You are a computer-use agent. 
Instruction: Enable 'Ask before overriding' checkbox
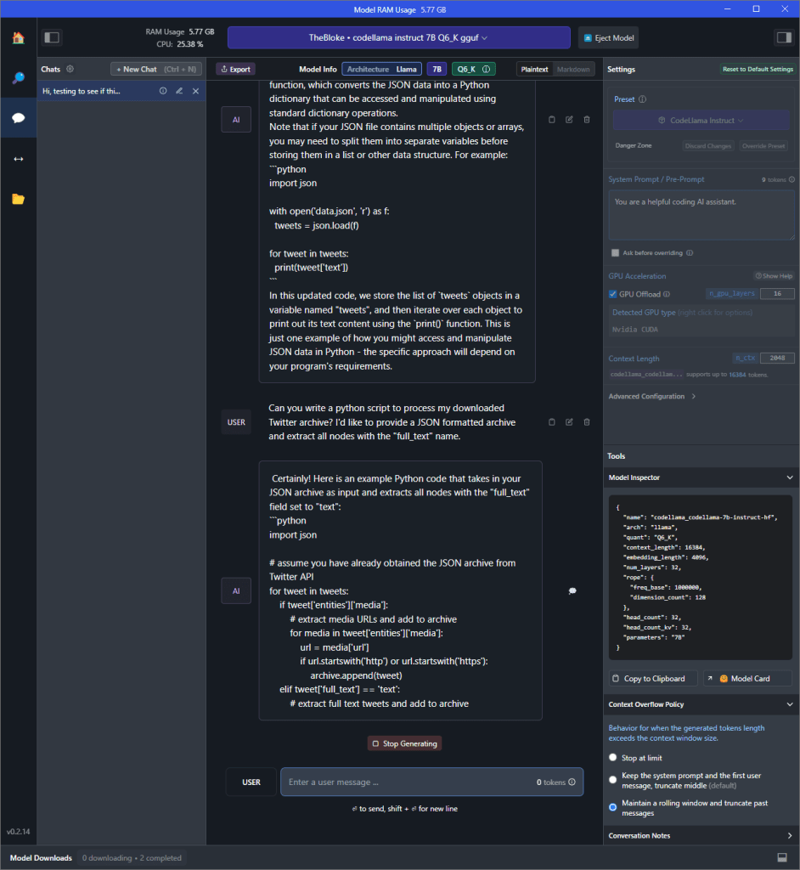click(x=615, y=252)
